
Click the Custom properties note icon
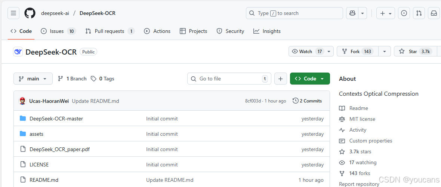tap(342, 141)
